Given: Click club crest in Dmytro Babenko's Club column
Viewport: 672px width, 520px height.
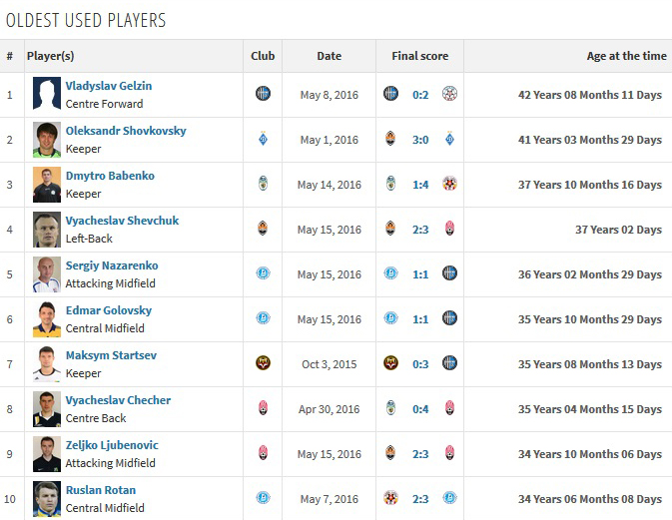Looking at the screenshot, I should coord(263,184).
